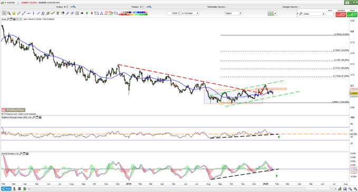
Task: Click the Kurs panel label
Action: click(x=4, y=19)
